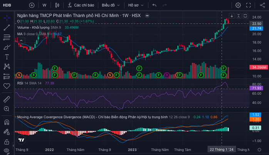Open the Các chỉ báo indicators menu
Screen dimensions: 269x155
coord(81,5)
